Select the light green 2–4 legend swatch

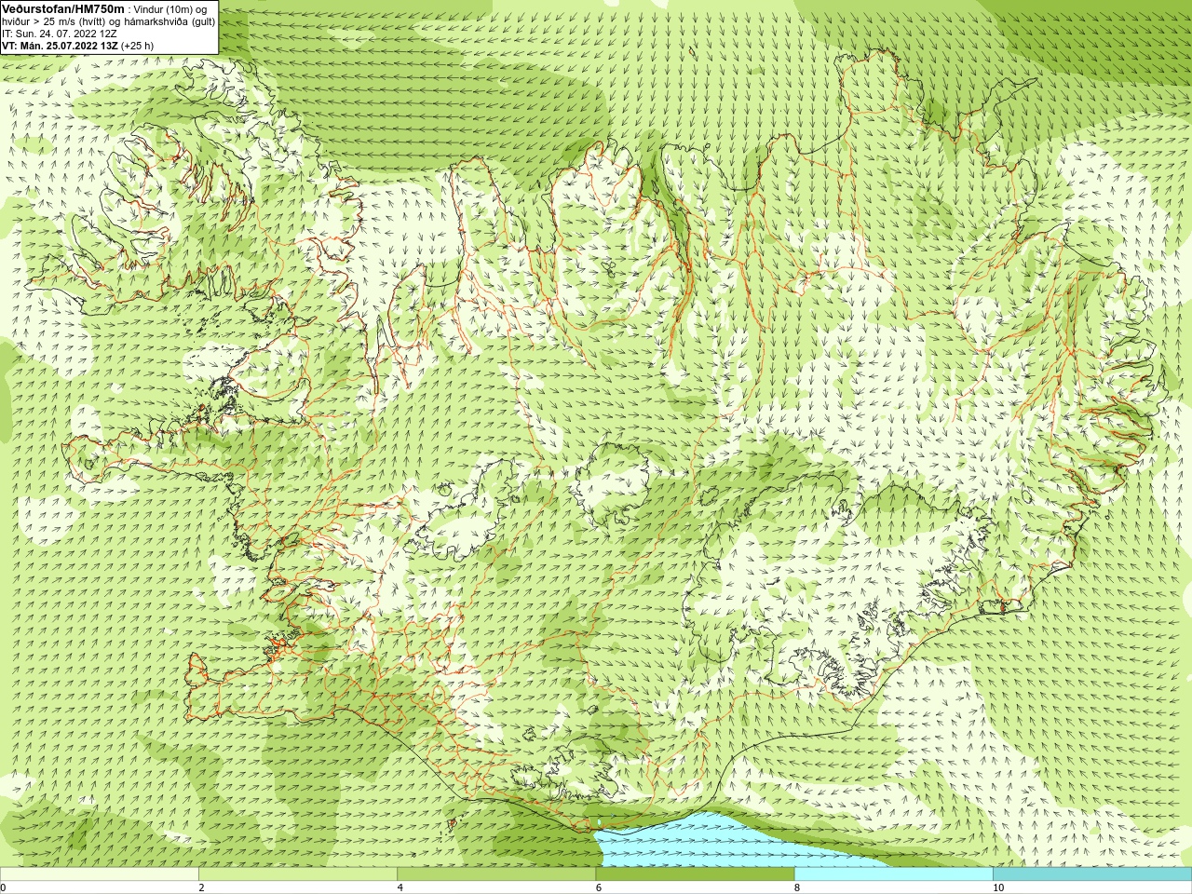[x=298, y=874]
